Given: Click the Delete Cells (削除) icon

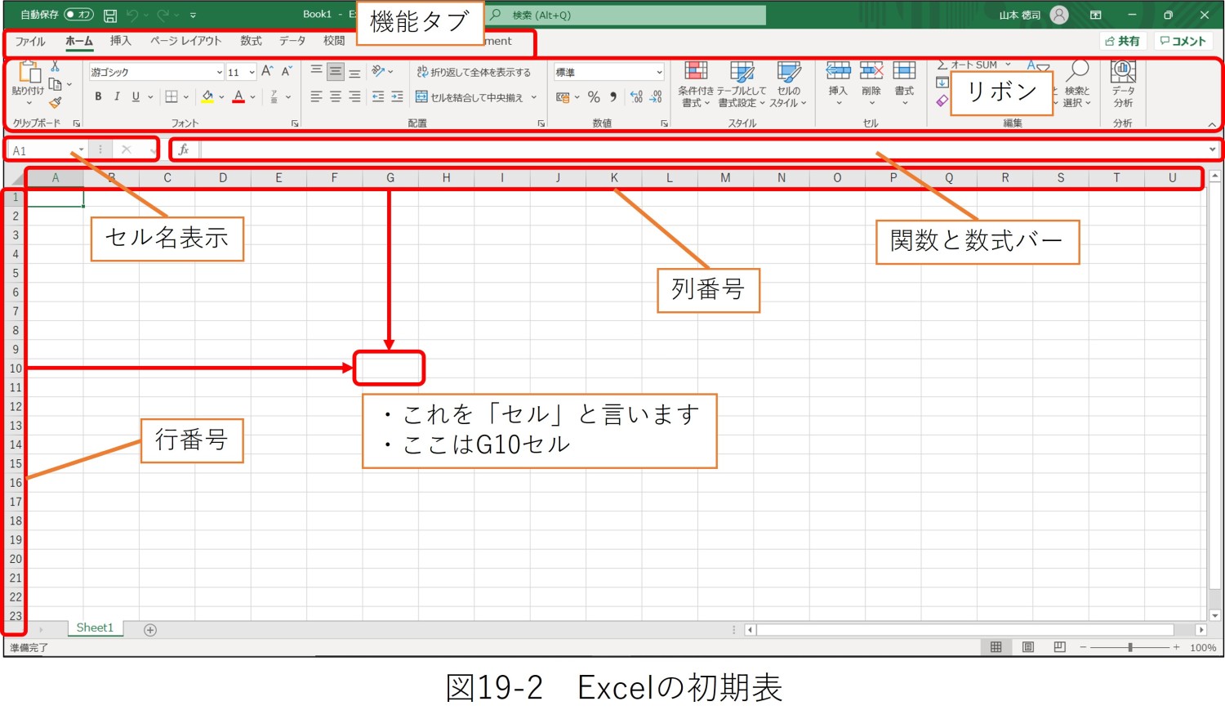Looking at the screenshot, I should click(x=871, y=71).
